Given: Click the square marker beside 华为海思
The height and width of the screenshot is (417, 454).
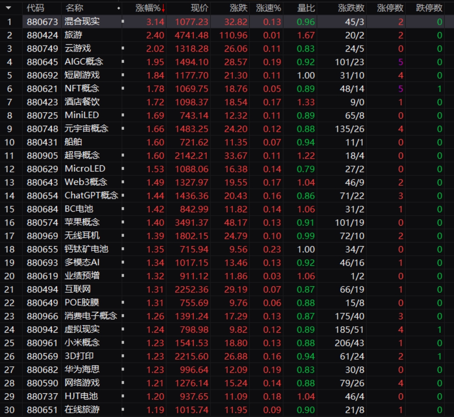Looking at the screenshot, I should 122,370.
